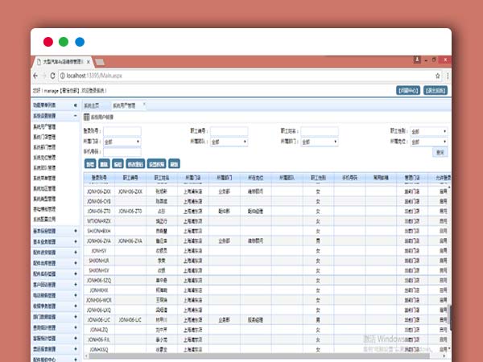Click the grid icon beside the panel title
This screenshot has height=362, width=483.
tap(87, 117)
